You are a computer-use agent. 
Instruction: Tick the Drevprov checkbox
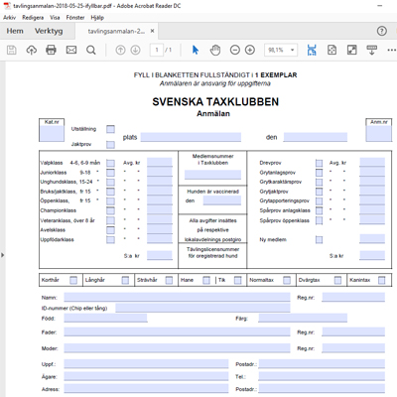point(319,163)
